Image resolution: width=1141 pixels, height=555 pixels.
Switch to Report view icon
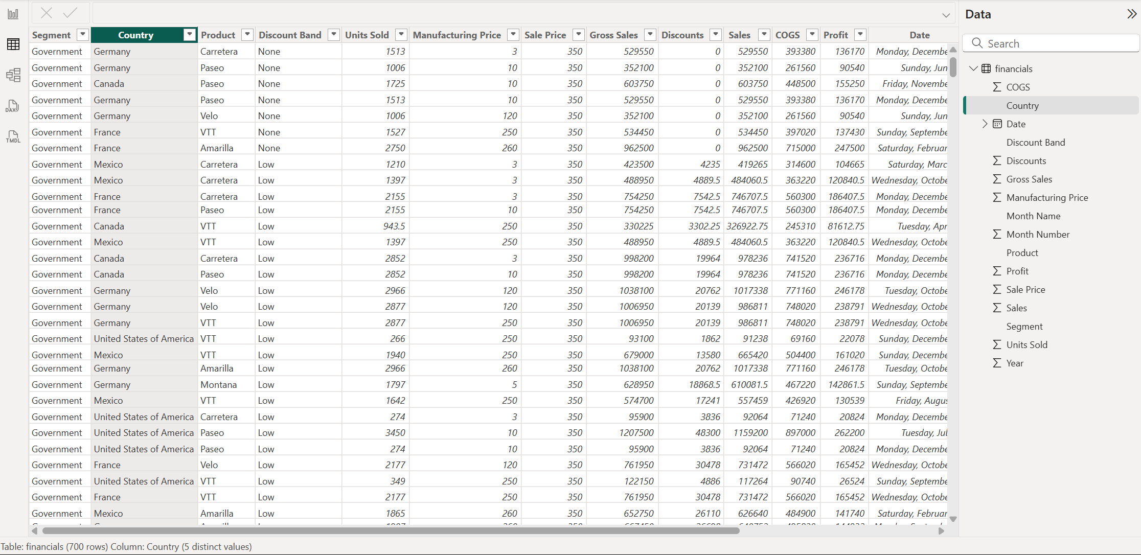pyautogui.click(x=13, y=14)
